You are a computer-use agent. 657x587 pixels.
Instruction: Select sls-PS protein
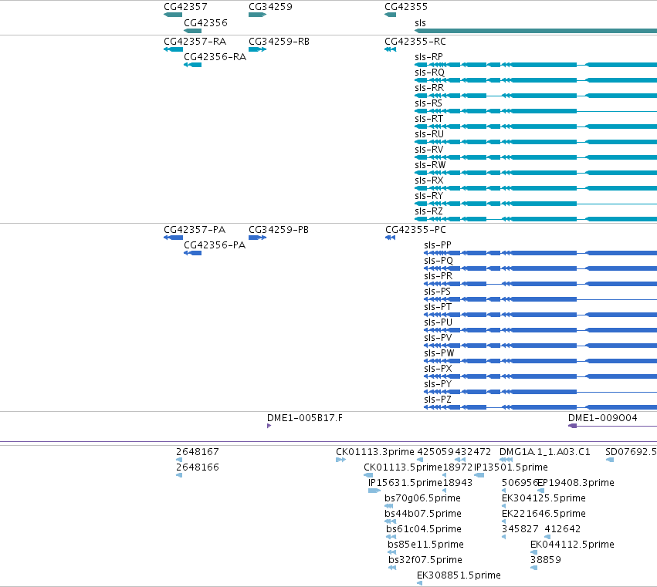(x=540, y=299)
